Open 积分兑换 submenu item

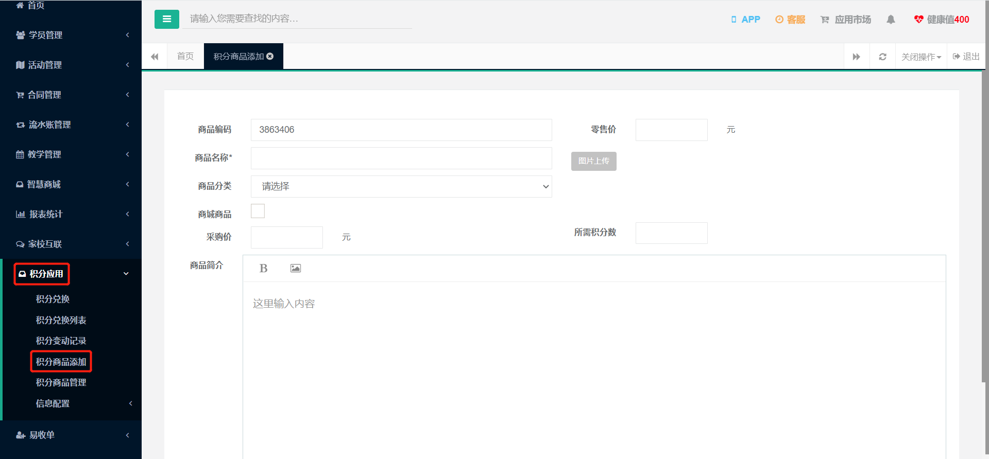tap(53, 299)
